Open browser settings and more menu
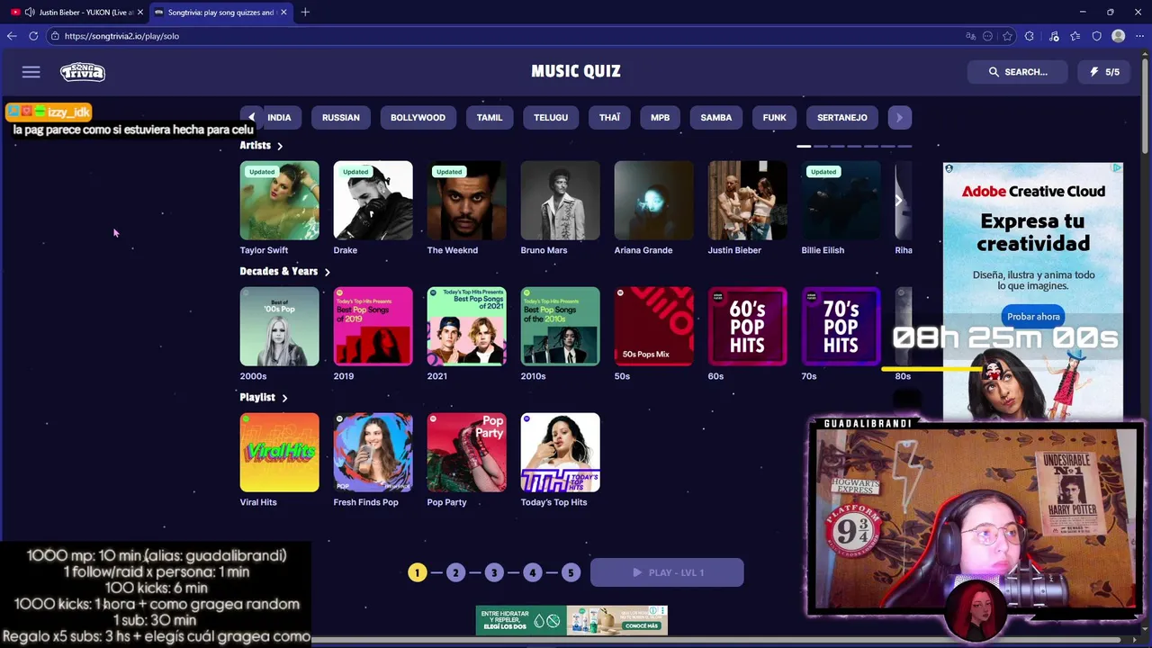The height and width of the screenshot is (648, 1152). coord(1139,36)
